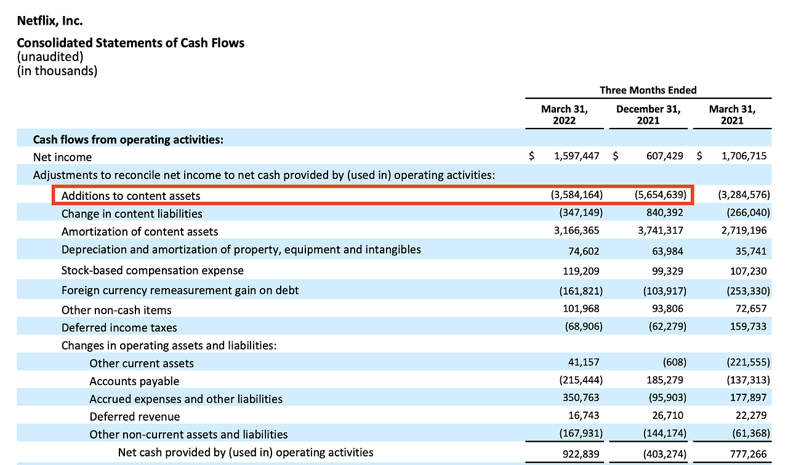Select the Change in content liabilities label

tap(132, 213)
